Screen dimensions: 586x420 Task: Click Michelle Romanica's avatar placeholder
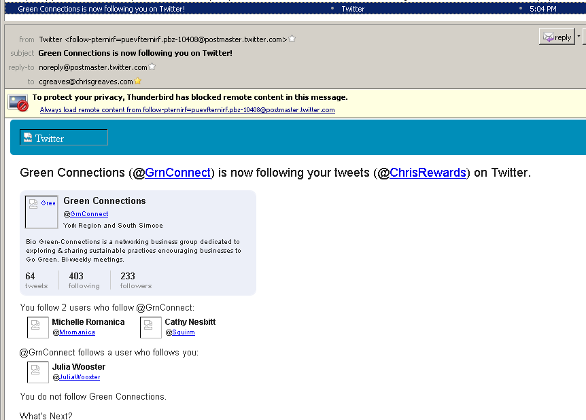point(38,328)
